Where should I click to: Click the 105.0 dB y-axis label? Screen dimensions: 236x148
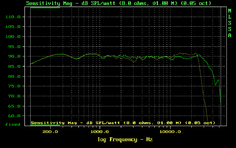point(13,27)
